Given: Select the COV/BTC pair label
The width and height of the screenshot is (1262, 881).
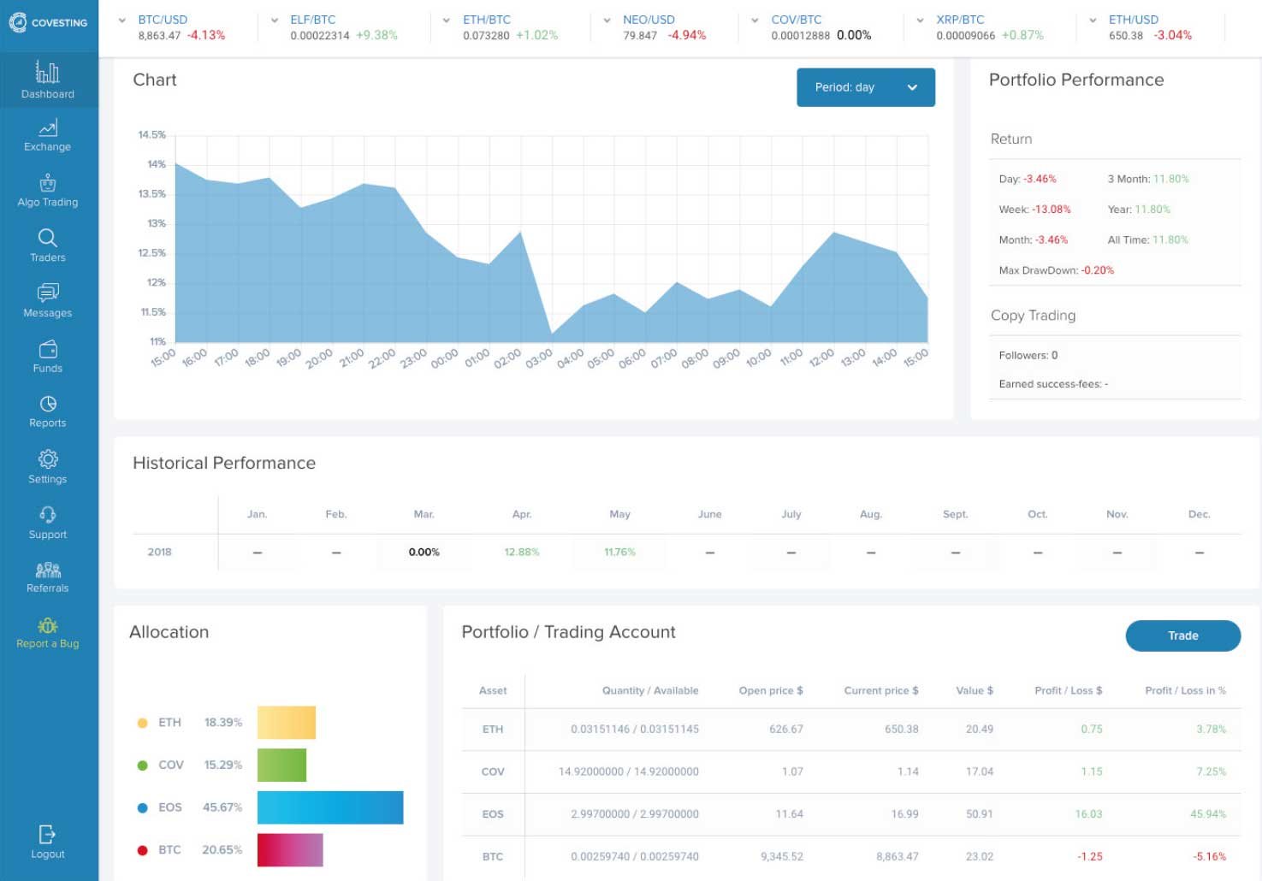Looking at the screenshot, I should (797, 20).
